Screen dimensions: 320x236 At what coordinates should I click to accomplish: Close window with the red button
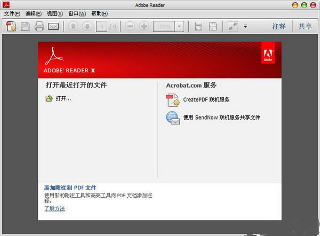(x=313, y=5)
